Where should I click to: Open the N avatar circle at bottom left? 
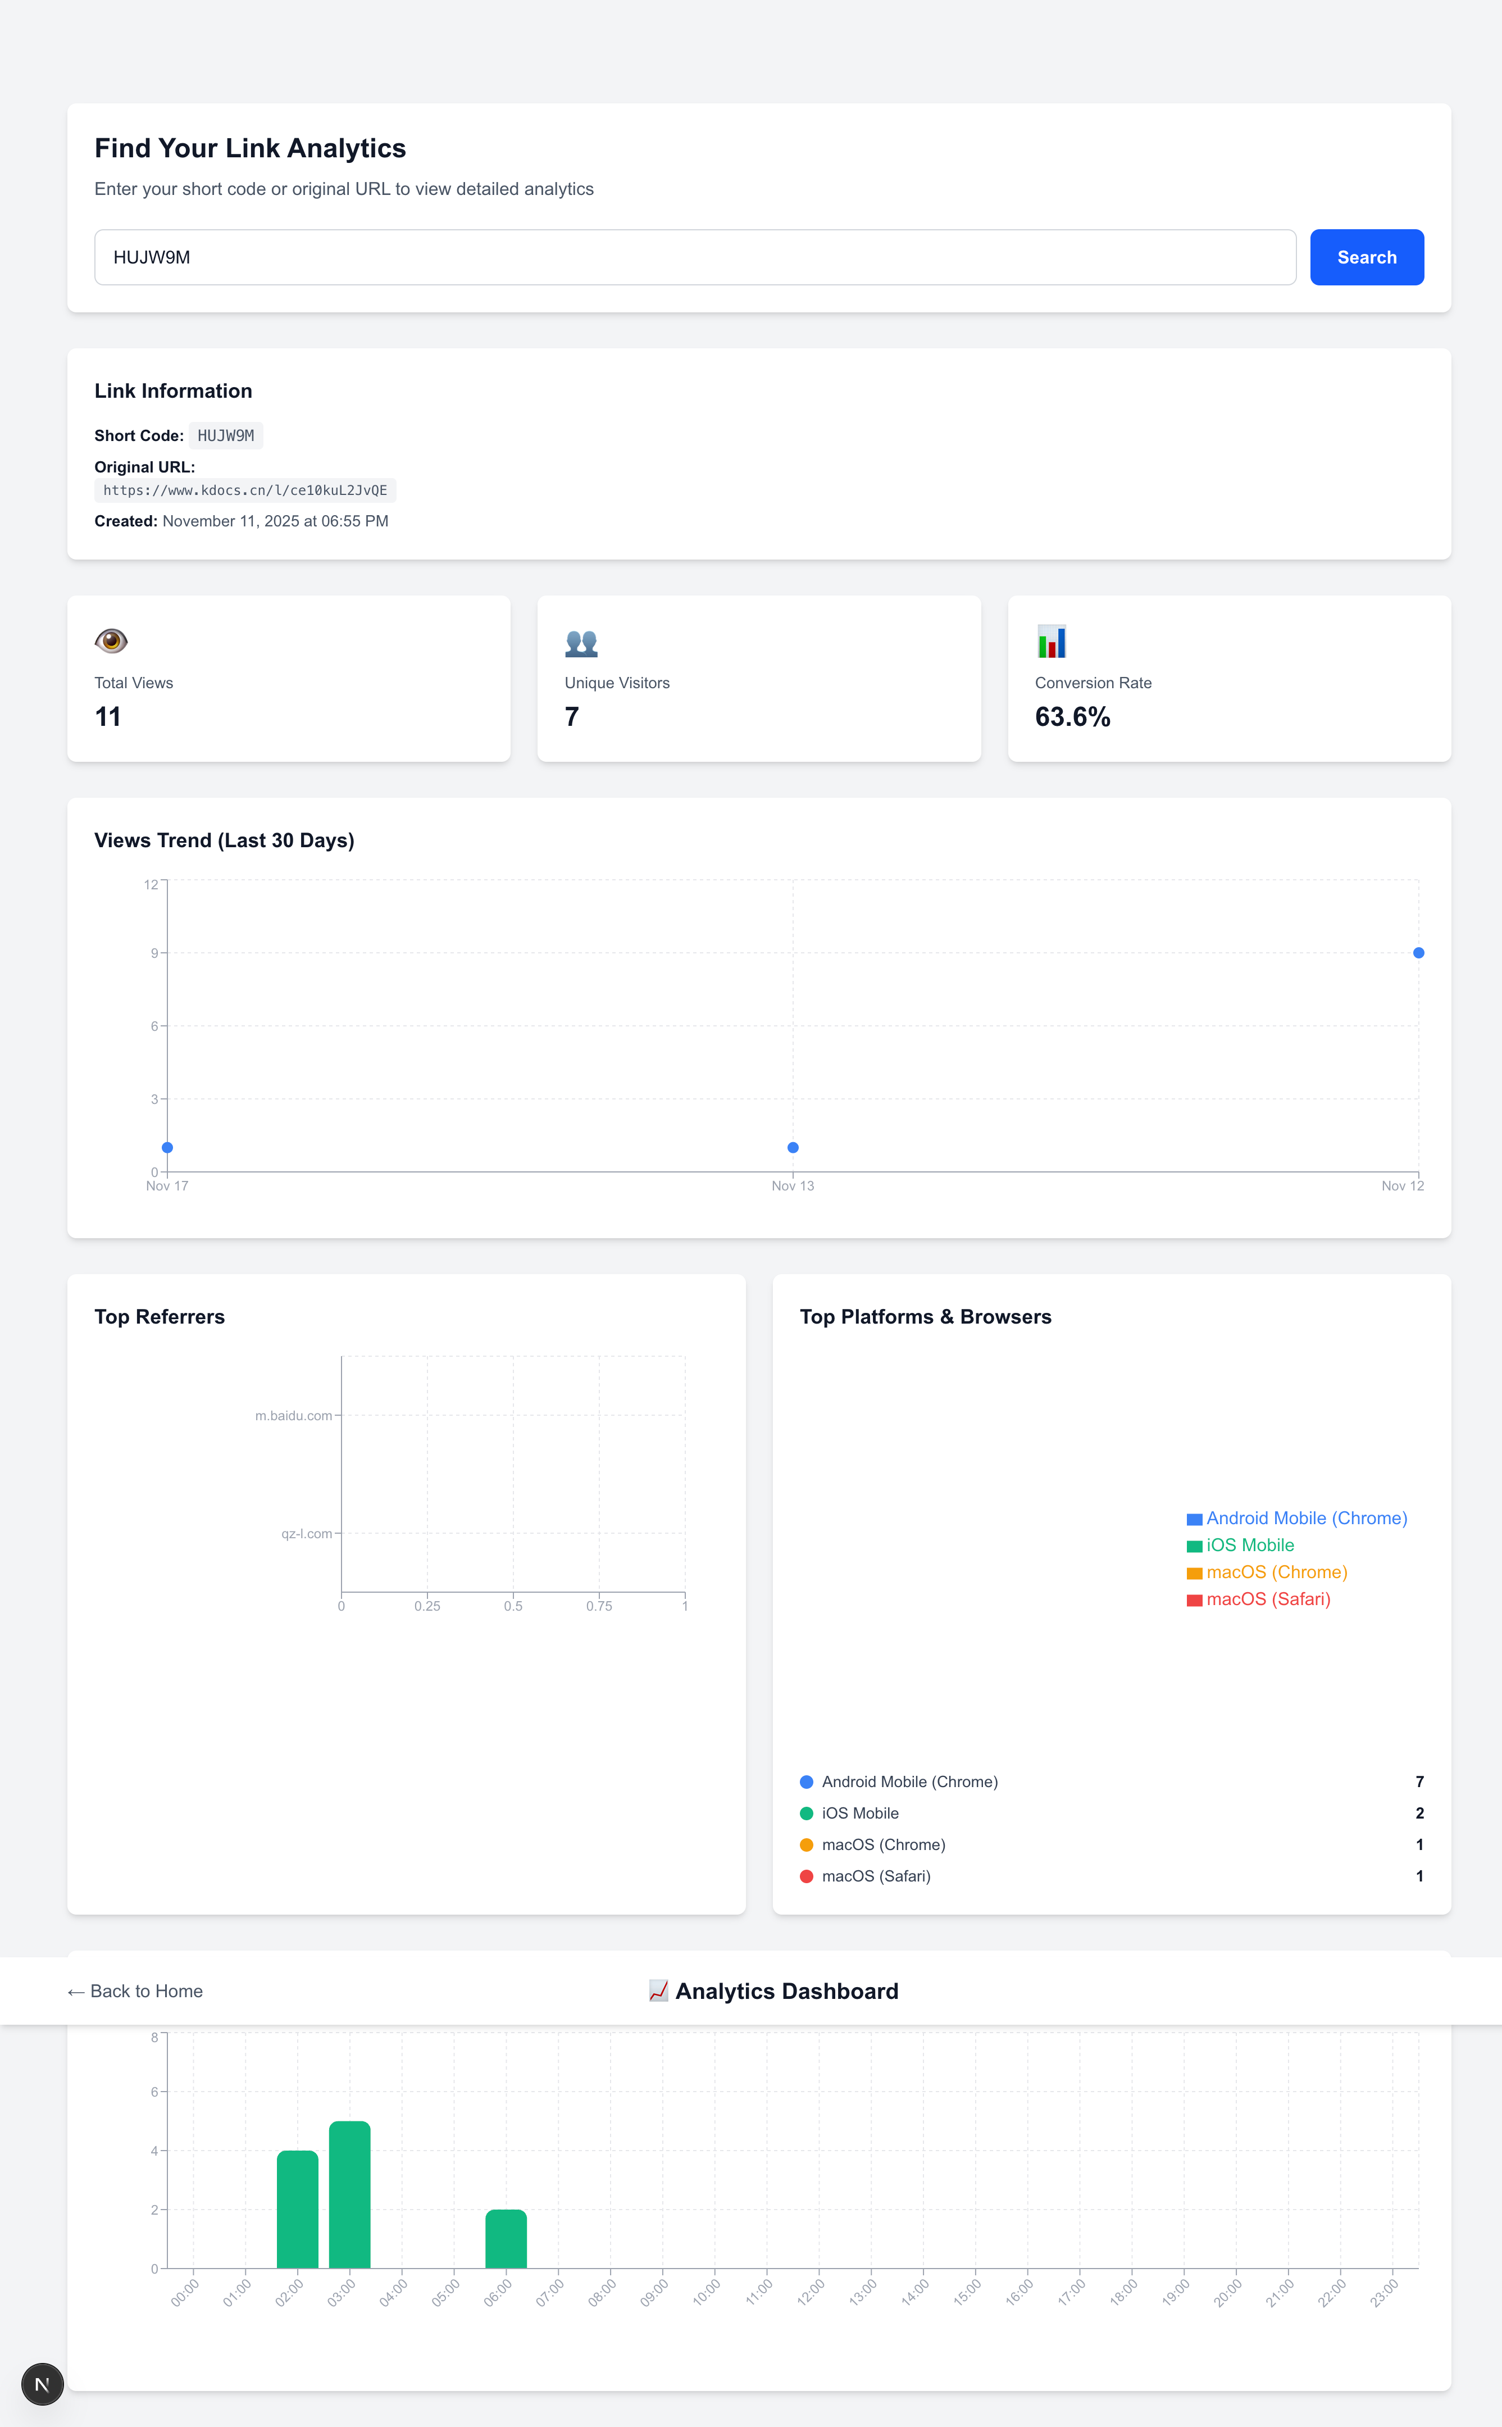click(x=42, y=2383)
